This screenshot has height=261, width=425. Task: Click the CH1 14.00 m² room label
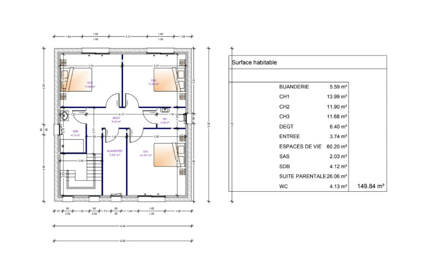pos(146,153)
